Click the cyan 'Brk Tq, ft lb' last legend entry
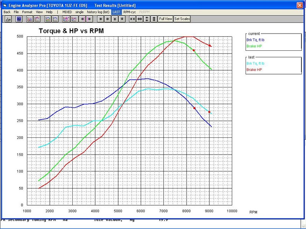 (255, 63)
